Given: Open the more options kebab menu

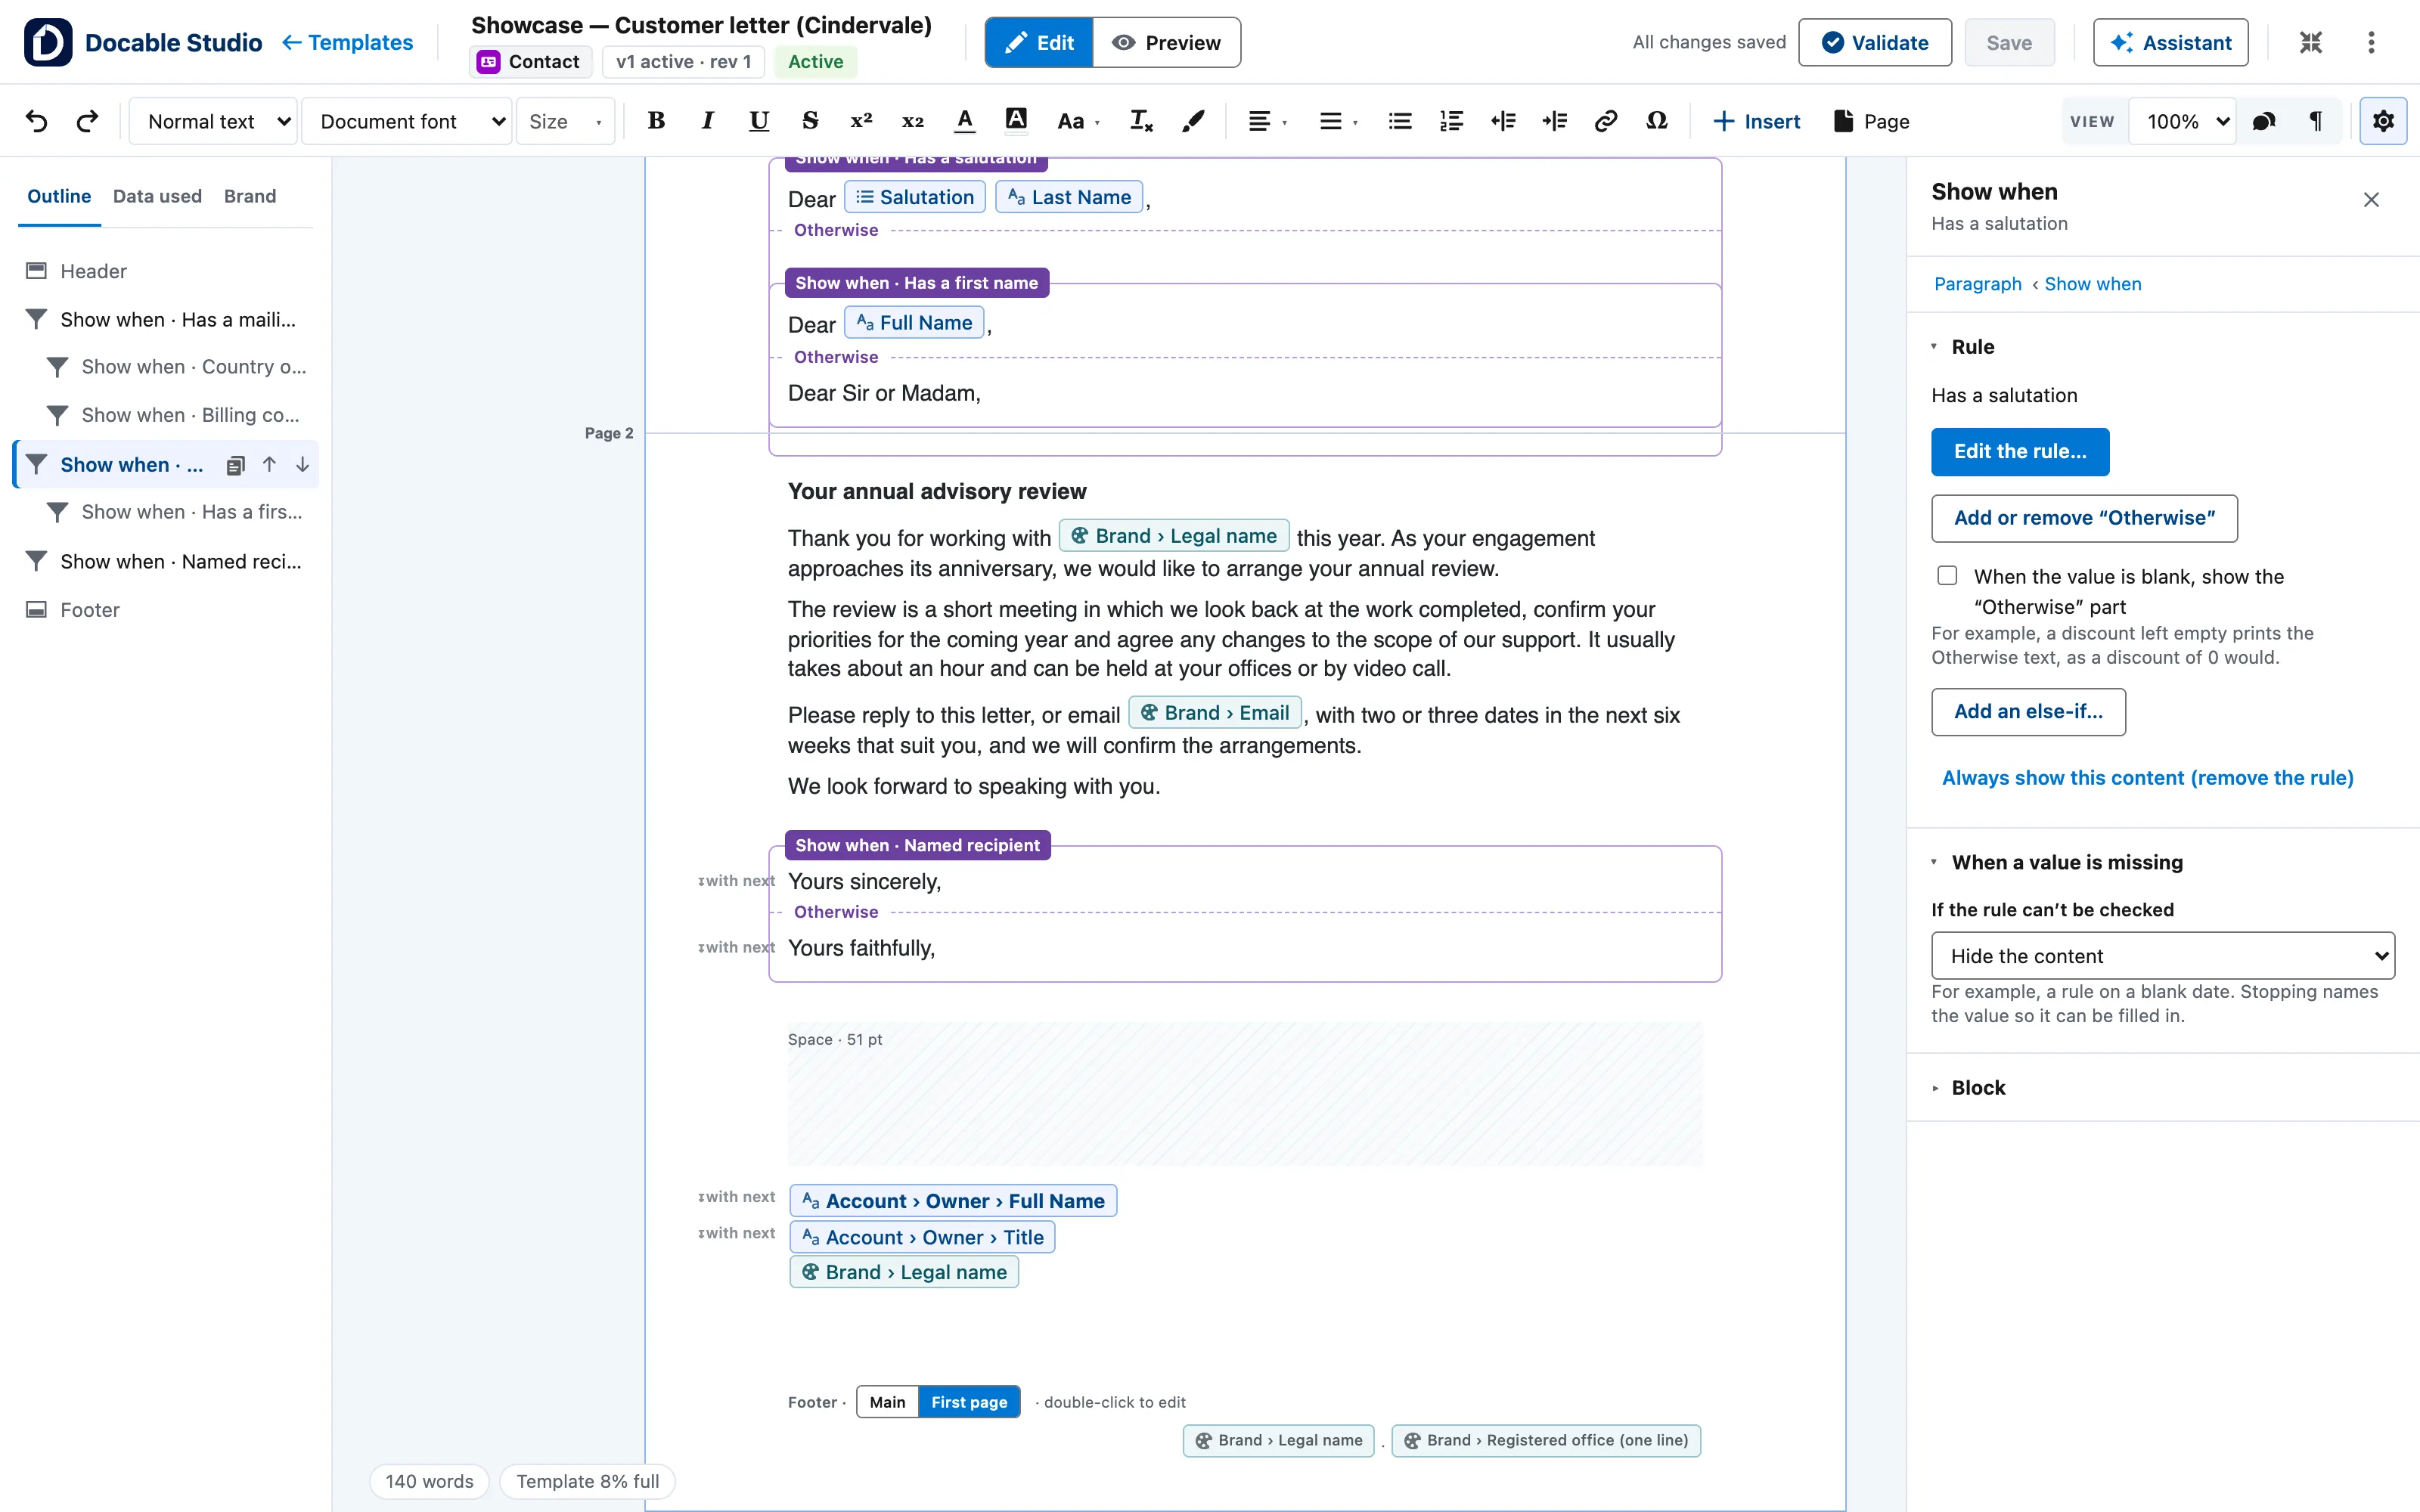Looking at the screenshot, I should click(x=2371, y=42).
